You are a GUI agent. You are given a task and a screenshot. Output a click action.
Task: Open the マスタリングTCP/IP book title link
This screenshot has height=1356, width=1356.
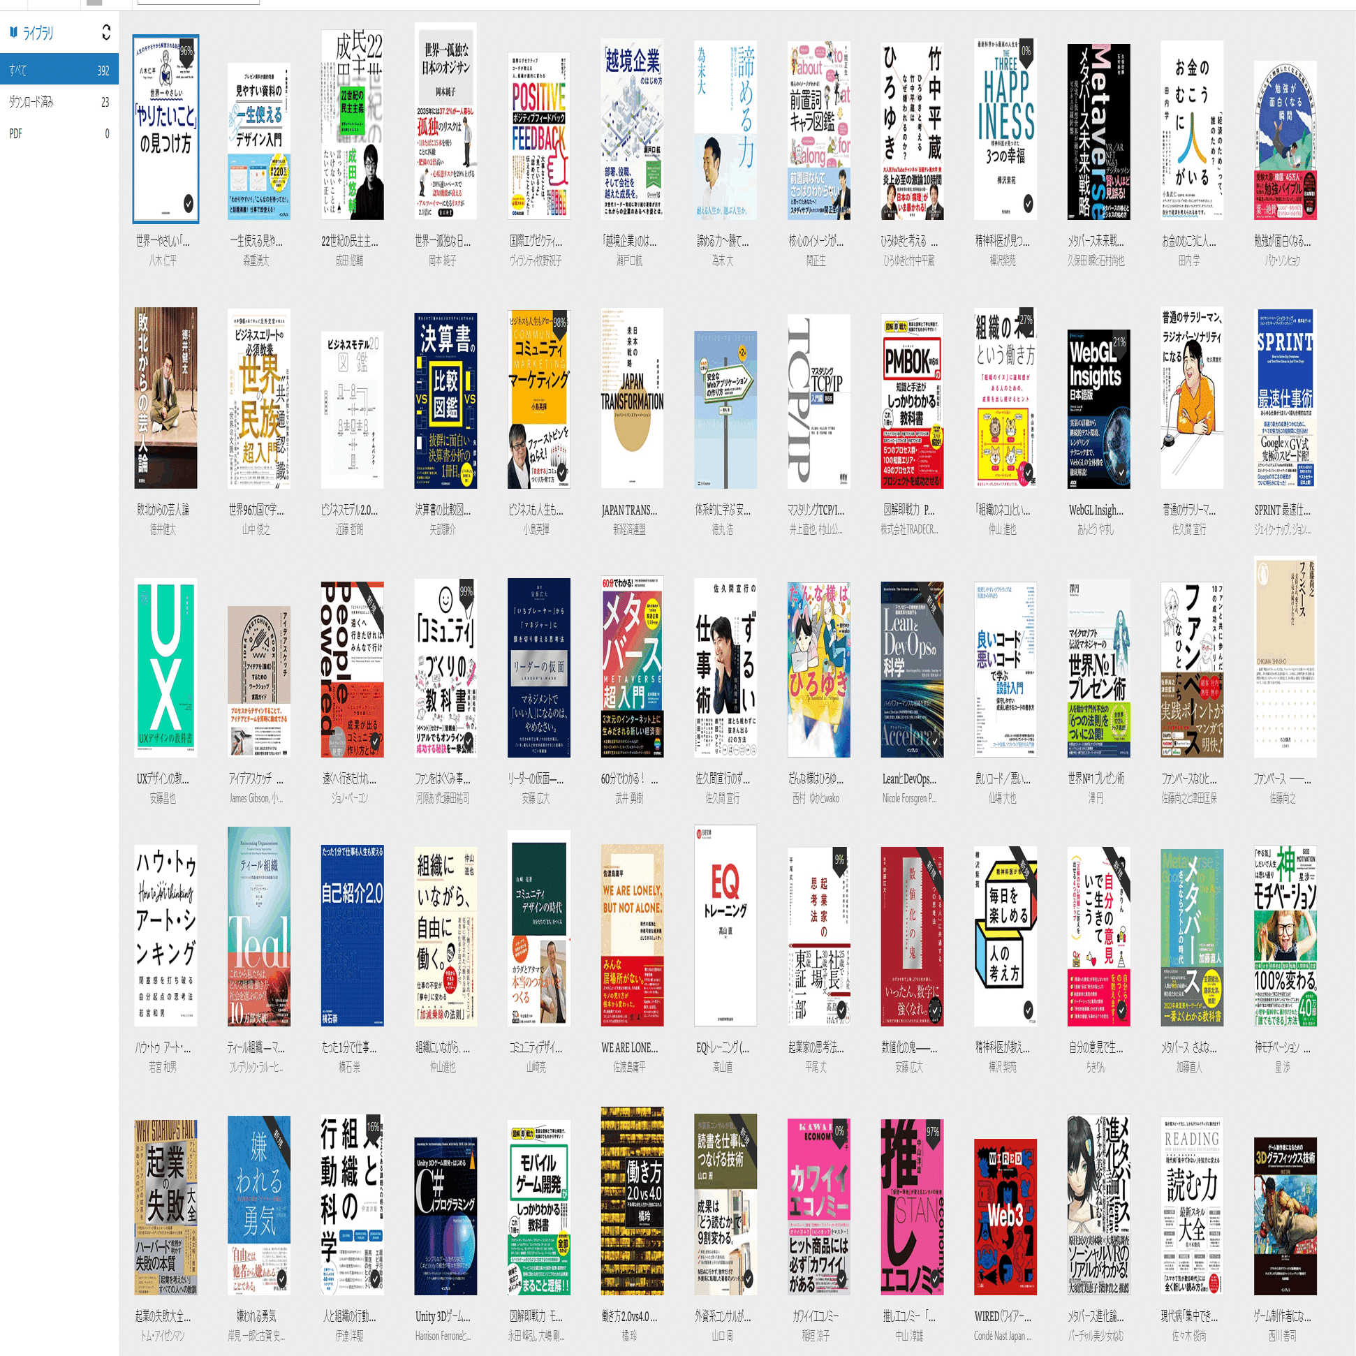point(816,510)
